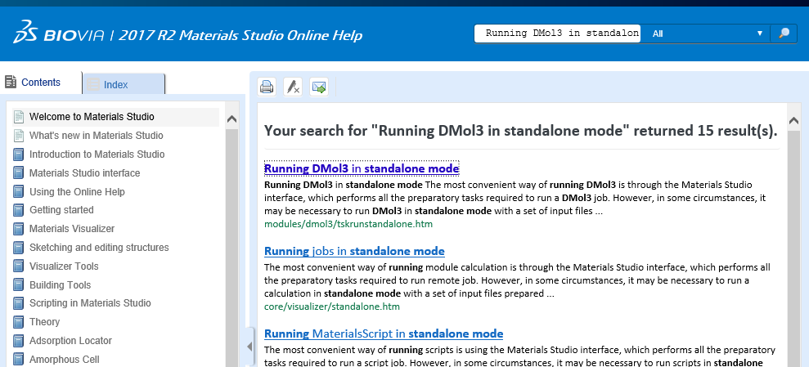Viewport: 809px width, 367px height.
Task: Click the email this page icon
Action: [x=318, y=87]
